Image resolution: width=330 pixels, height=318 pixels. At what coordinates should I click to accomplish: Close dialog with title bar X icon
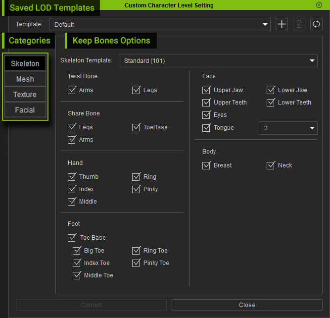pos(319,5)
